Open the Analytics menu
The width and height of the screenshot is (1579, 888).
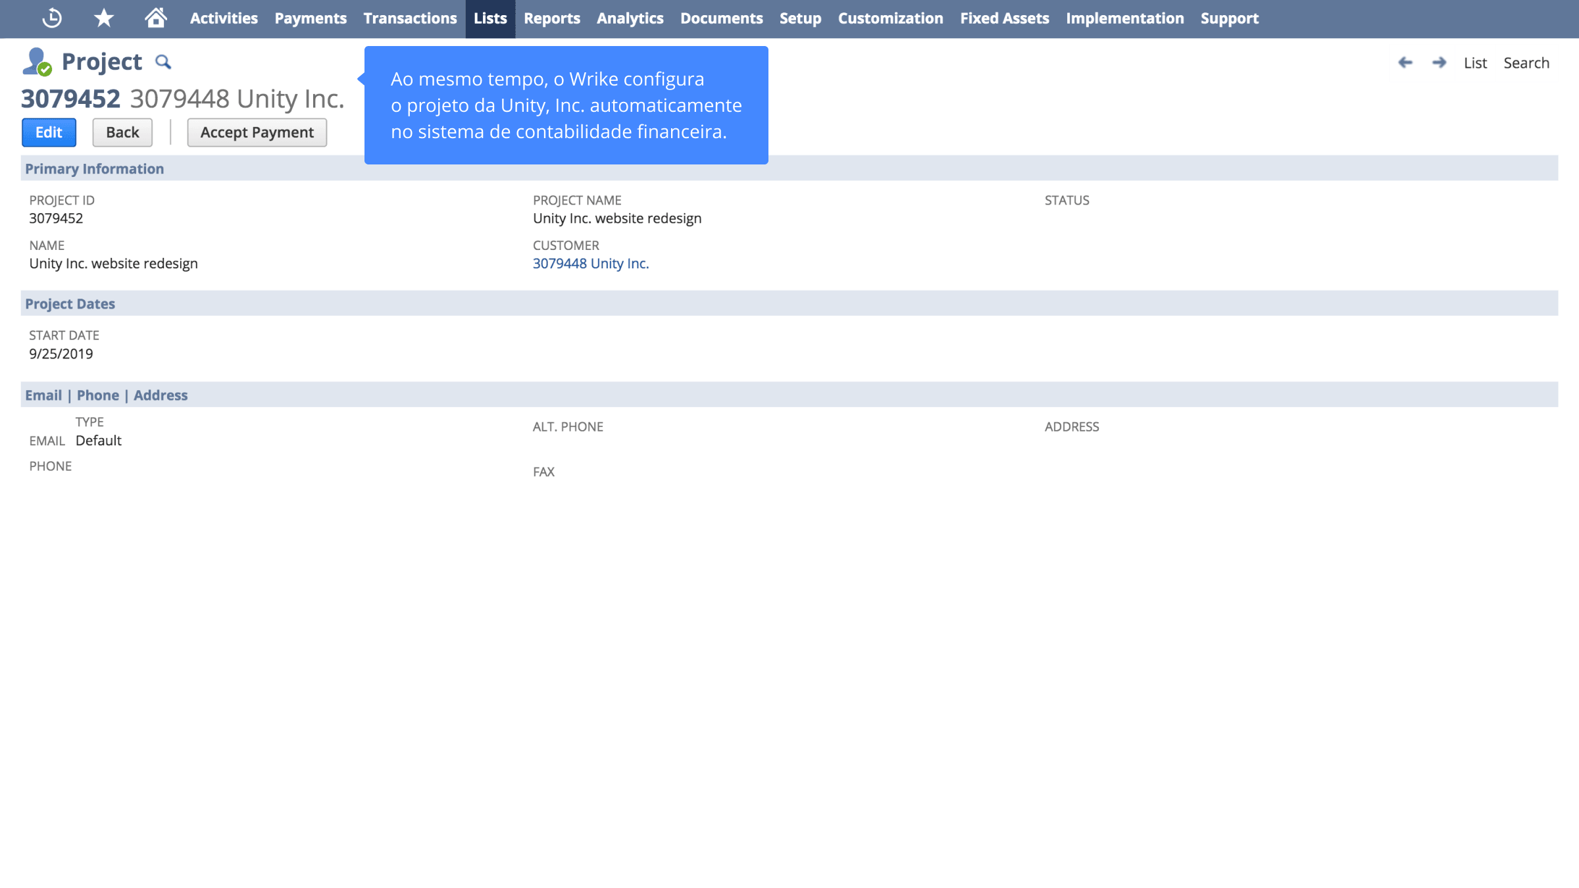(x=630, y=18)
